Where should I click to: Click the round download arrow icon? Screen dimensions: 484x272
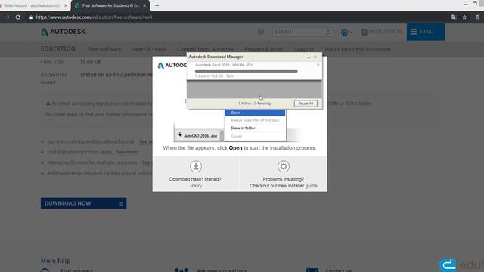(196, 166)
